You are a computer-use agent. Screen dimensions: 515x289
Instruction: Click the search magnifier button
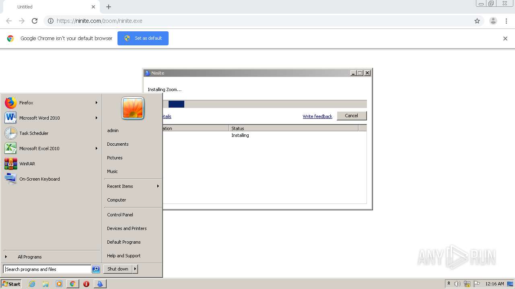click(x=96, y=269)
